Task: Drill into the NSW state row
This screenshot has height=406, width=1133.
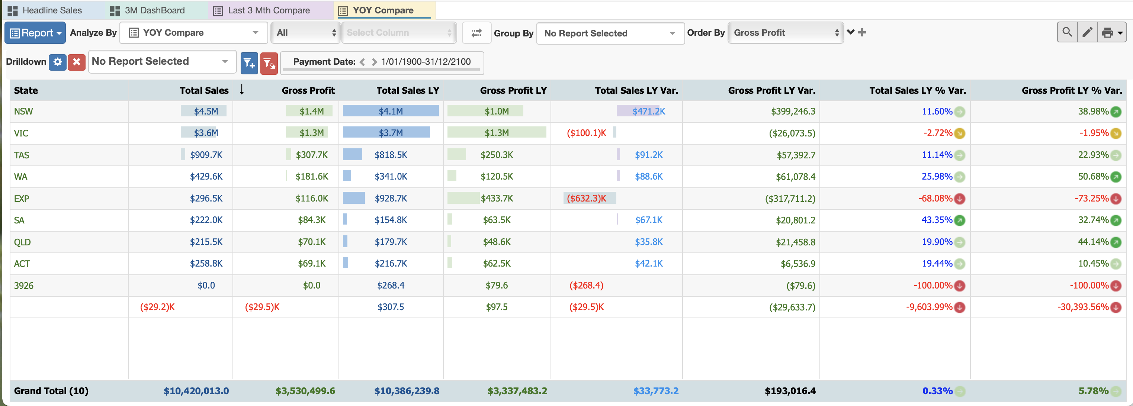Action: click(23, 112)
